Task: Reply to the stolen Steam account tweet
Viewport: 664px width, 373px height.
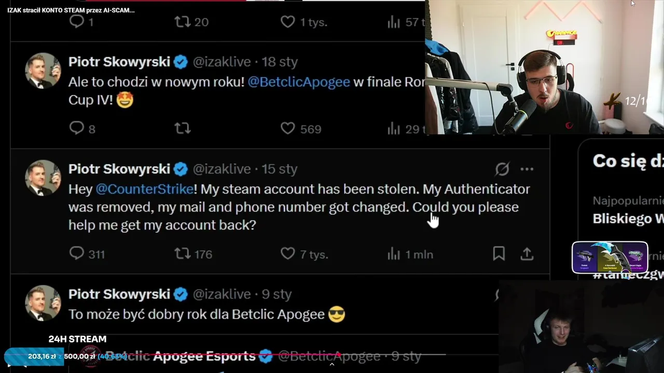Action: point(77,253)
